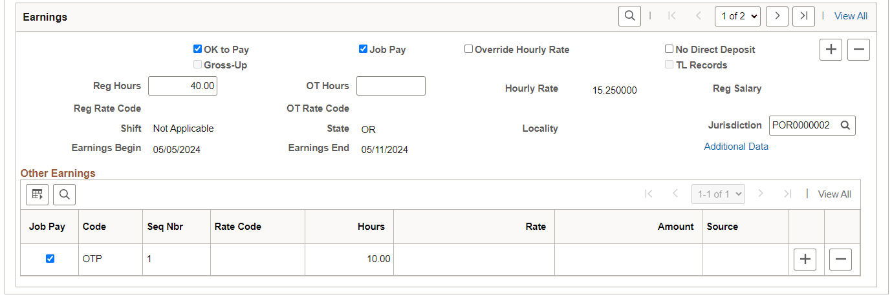Open the Additional Data link

[x=736, y=147]
